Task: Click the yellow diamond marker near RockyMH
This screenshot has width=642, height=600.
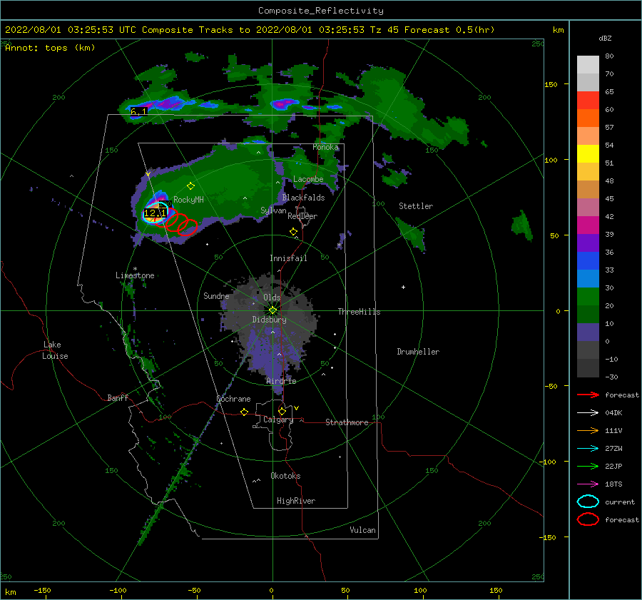Action: [x=190, y=186]
